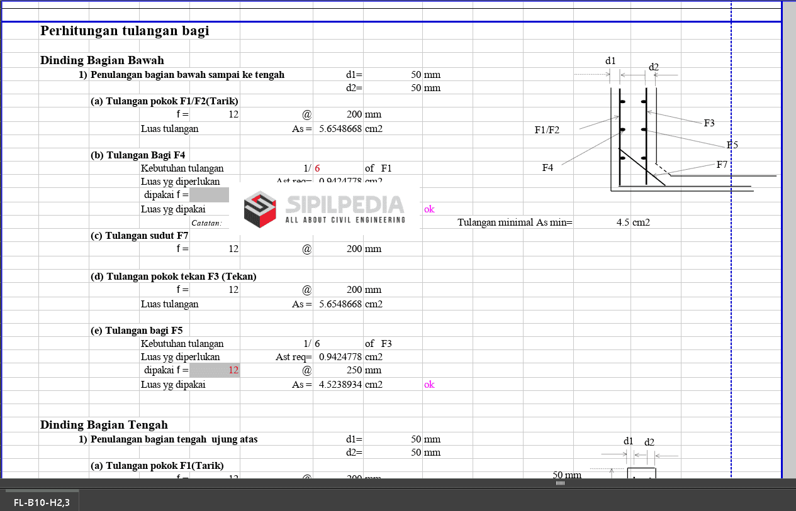This screenshot has width=796, height=511.
Task: Select the 250 mm spacing cell under F5
Action: [x=339, y=370]
